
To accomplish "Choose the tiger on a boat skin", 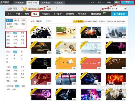I will [66, 48].
